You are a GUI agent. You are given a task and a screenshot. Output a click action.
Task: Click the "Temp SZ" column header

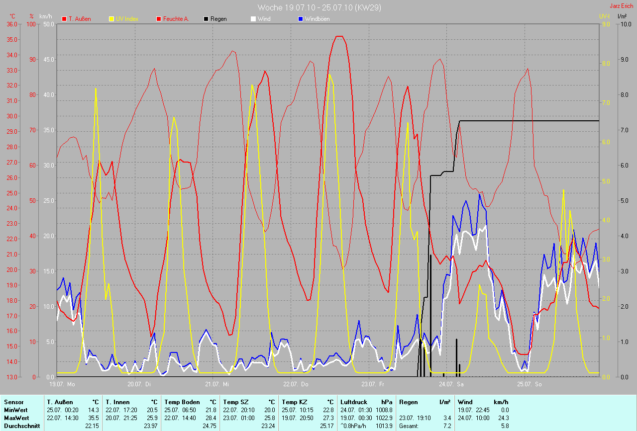[236, 402]
